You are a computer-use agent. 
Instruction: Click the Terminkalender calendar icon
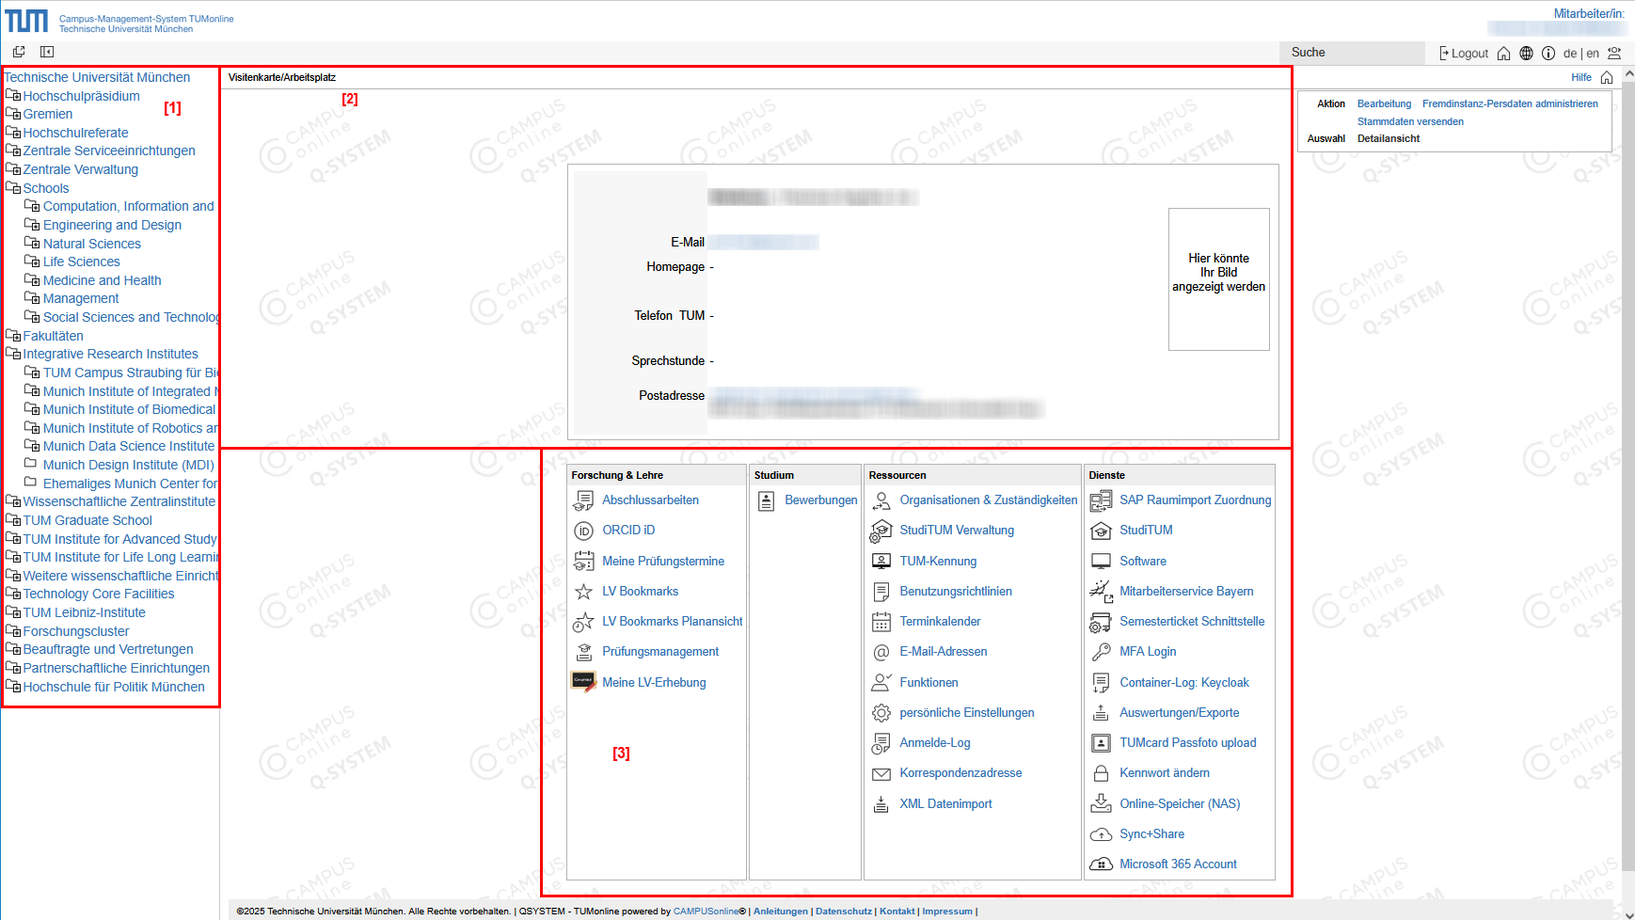click(881, 622)
